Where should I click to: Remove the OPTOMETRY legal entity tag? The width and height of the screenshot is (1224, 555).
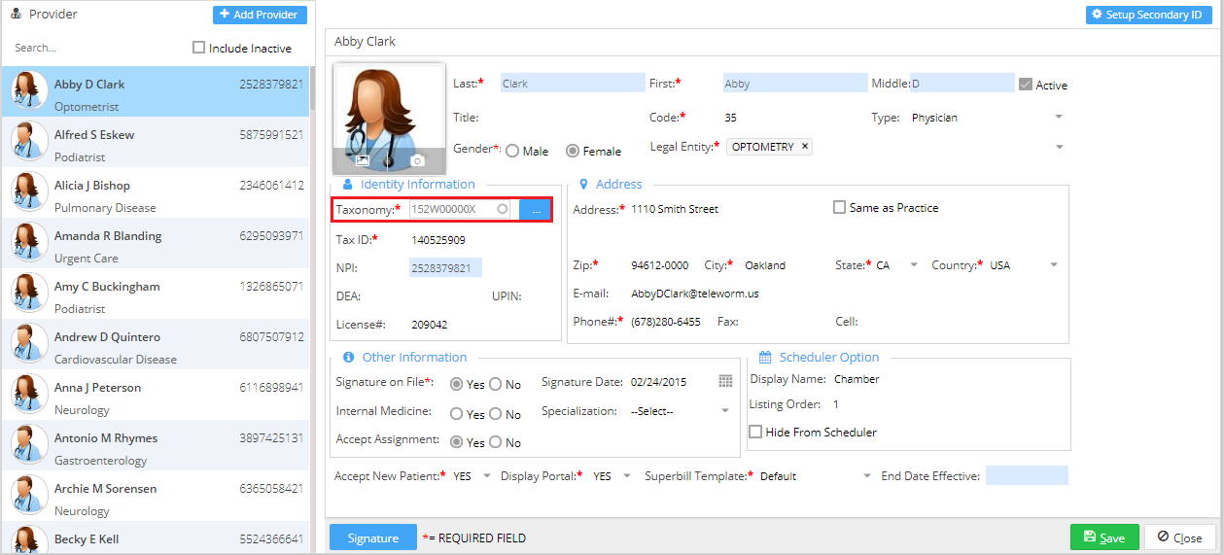pos(804,147)
